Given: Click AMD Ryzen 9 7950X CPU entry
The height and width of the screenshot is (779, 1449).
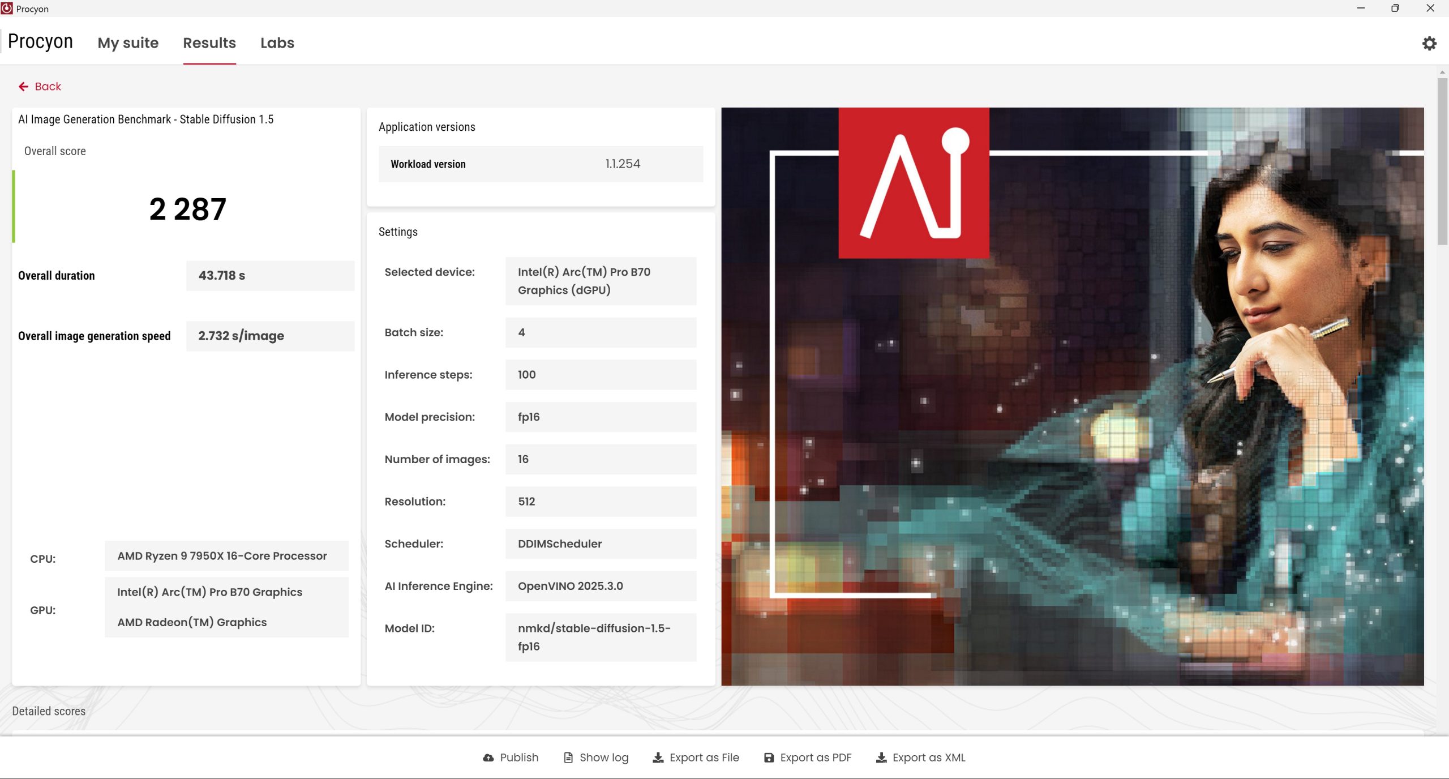Looking at the screenshot, I should pyautogui.click(x=226, y=556).
